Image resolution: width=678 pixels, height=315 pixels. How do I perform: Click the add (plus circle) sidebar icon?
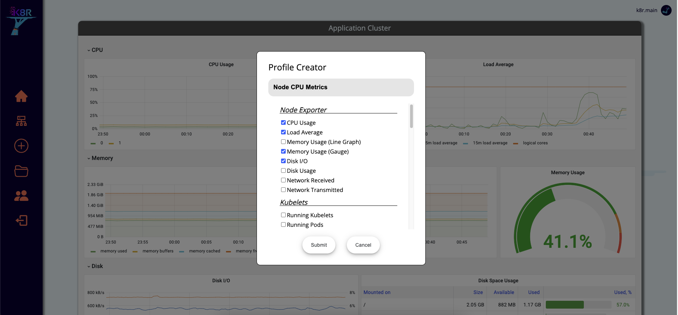pyautogui.click(x=21, y=146)
